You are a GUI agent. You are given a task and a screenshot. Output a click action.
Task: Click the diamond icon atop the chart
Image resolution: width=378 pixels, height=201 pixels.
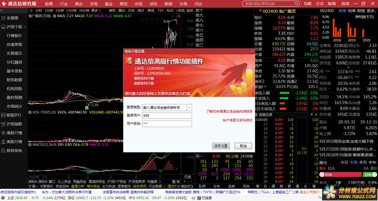[174, 16]
